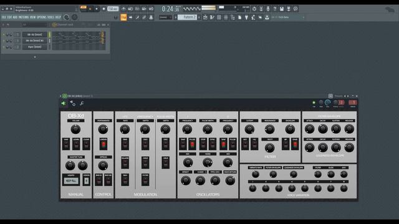Screen dimensions: 399x224
Task: Click the OB-Xd Volume knob
Action: pos(75,129)
